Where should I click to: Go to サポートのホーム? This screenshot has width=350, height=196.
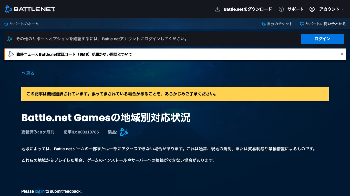click(x=24, y=24)
